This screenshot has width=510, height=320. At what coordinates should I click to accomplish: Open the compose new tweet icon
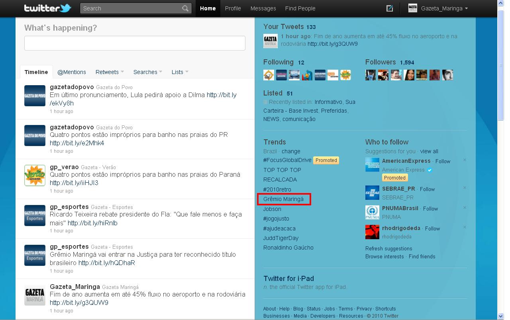point(390,8)
